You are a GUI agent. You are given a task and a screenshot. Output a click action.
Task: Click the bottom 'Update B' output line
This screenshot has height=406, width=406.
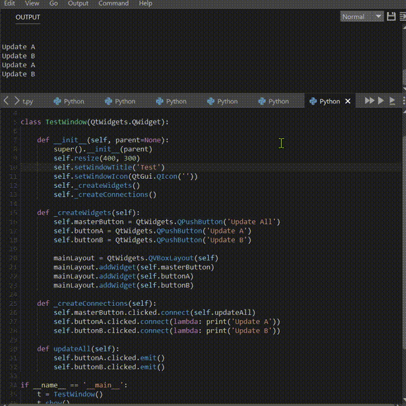[x=18, y=74]
